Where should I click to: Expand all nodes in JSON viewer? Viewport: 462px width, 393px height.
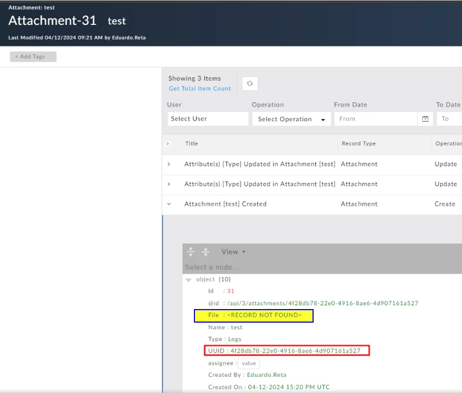[191, 252]
